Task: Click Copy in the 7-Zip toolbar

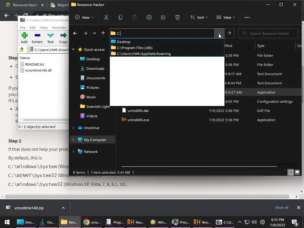Action: point(64,38)
